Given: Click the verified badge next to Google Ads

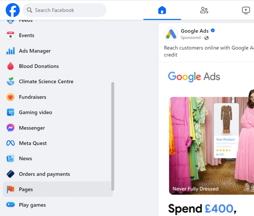Looking at the screenshot, I should 213,30.
